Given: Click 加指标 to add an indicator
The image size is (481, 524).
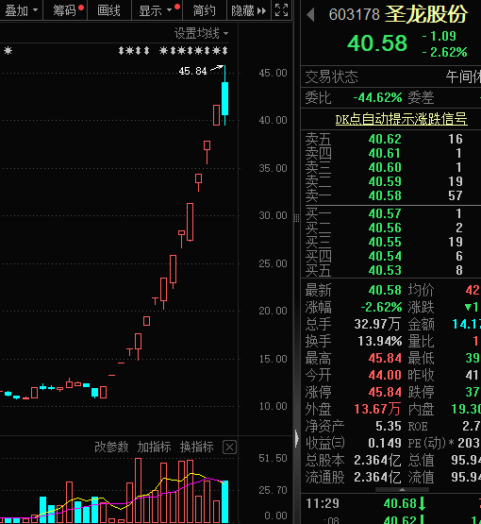Looking at the screenshot, I should coord(154,447).
